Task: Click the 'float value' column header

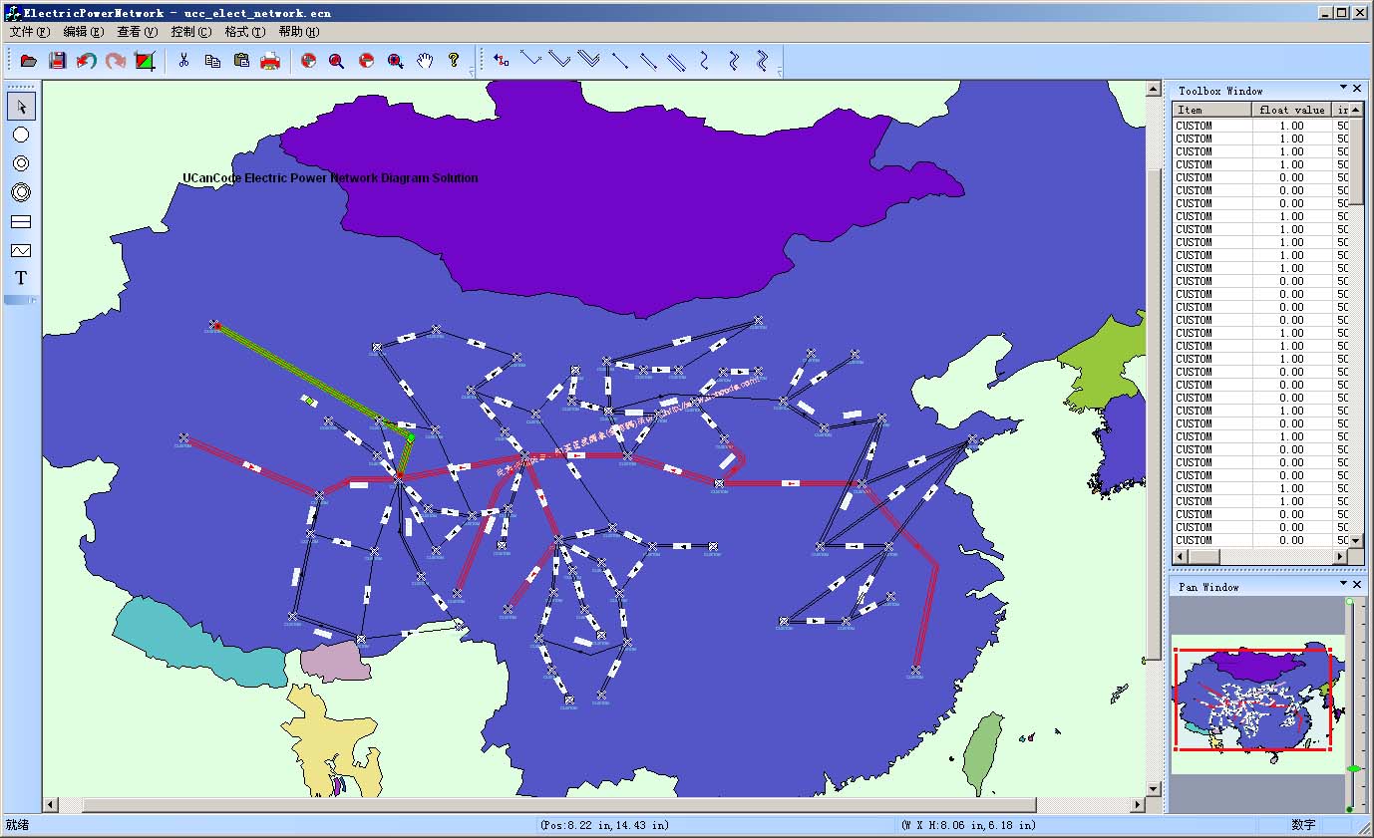Action: click(x=1292, y=110)
